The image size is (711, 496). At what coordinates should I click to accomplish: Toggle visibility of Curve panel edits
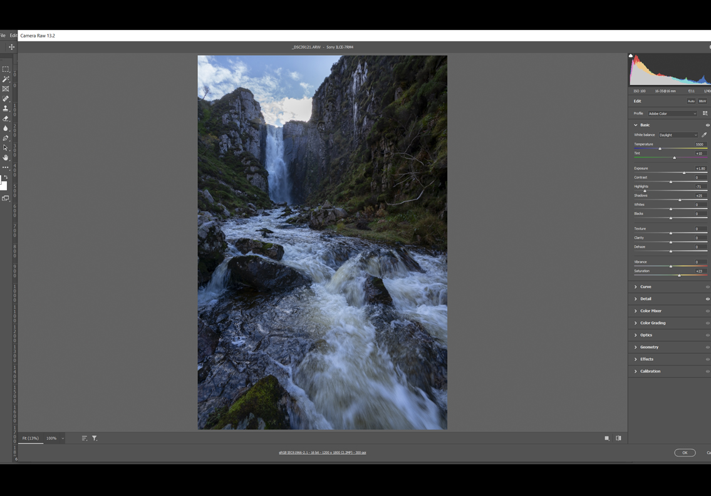click(x=707, y=287)
